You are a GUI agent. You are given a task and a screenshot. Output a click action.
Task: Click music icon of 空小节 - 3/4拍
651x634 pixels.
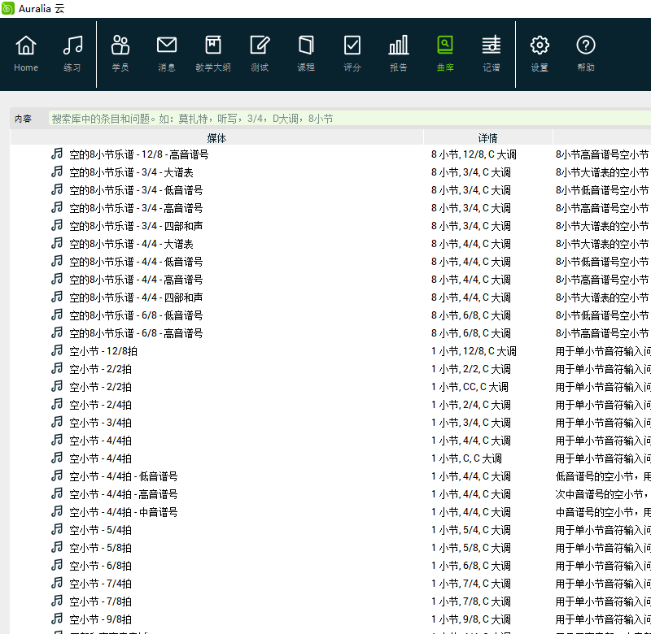click(x=57, y=422)
